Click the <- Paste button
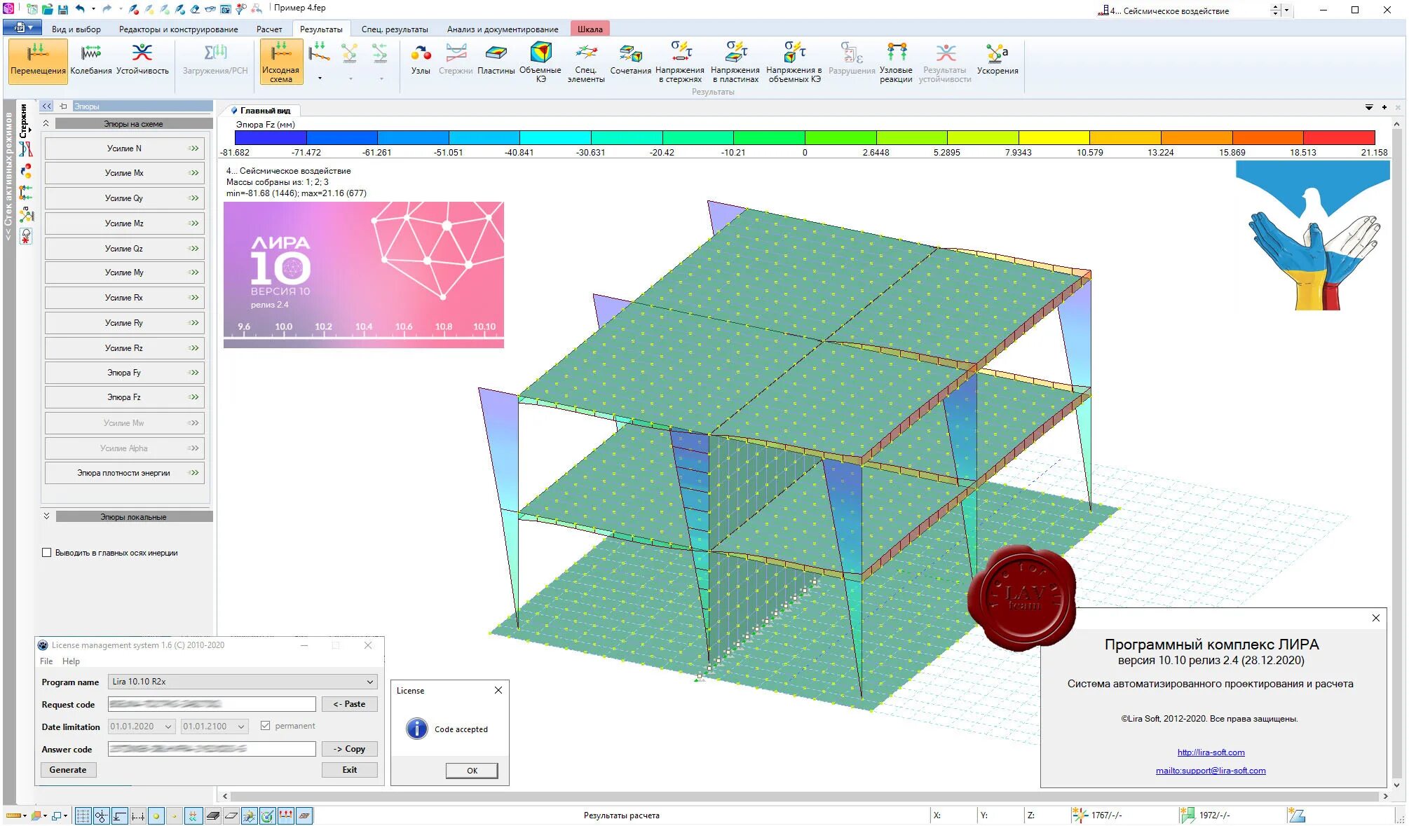 tap(349, 704)
